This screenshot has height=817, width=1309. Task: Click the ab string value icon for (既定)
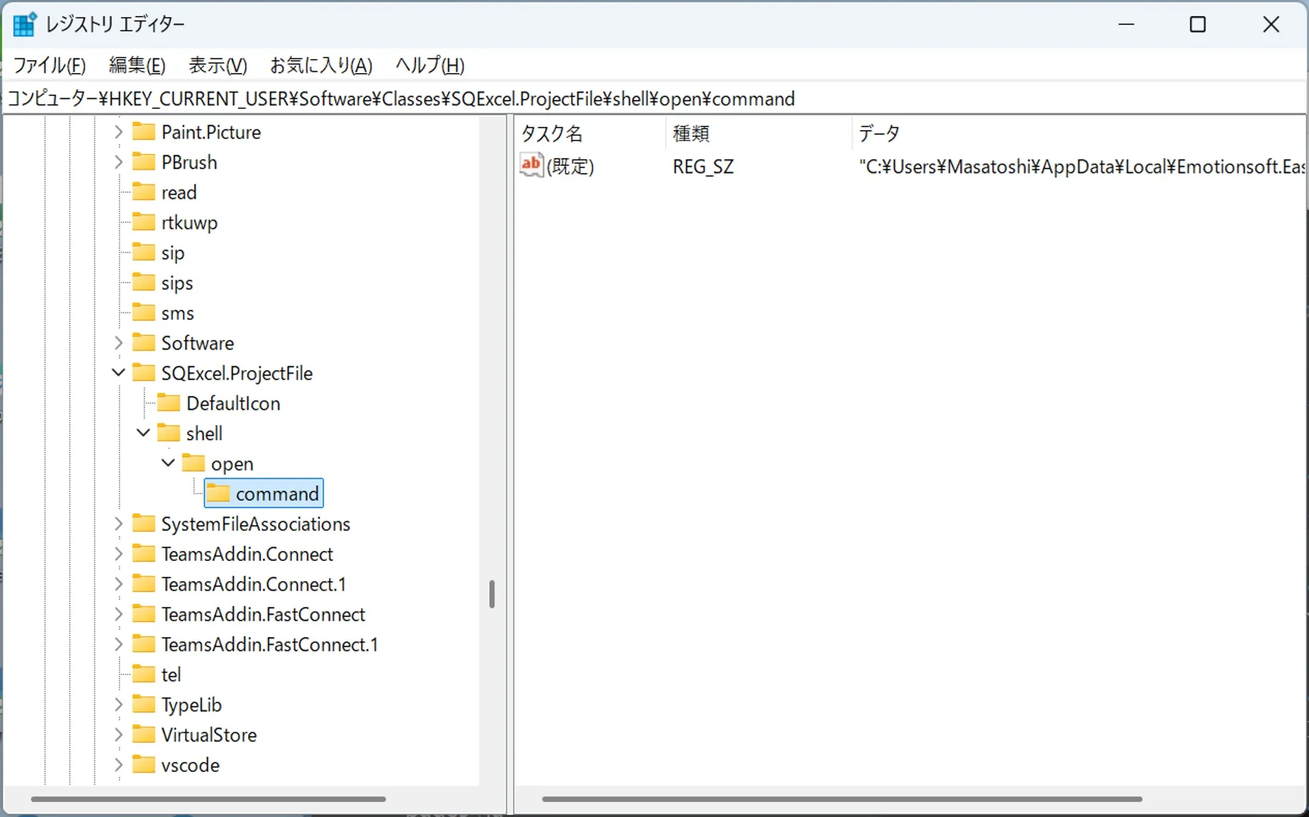coord(531,165)
